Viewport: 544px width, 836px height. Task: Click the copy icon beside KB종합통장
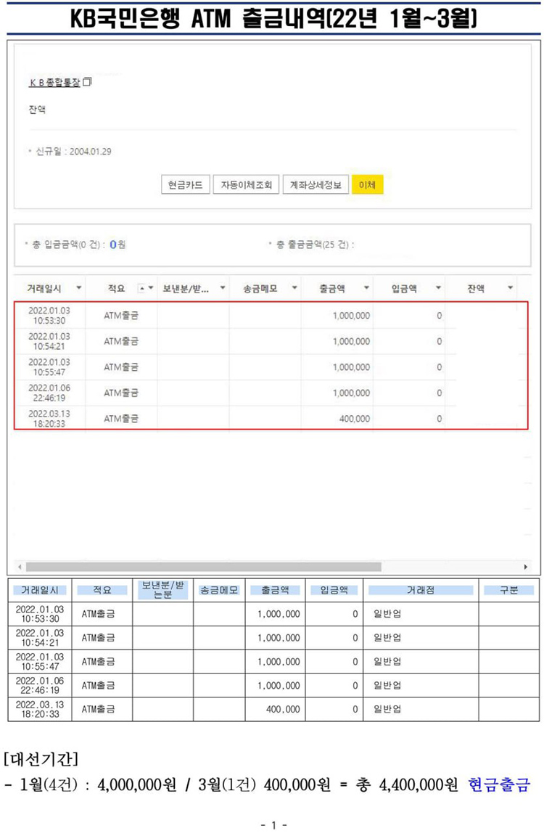[x=88, y=81]
